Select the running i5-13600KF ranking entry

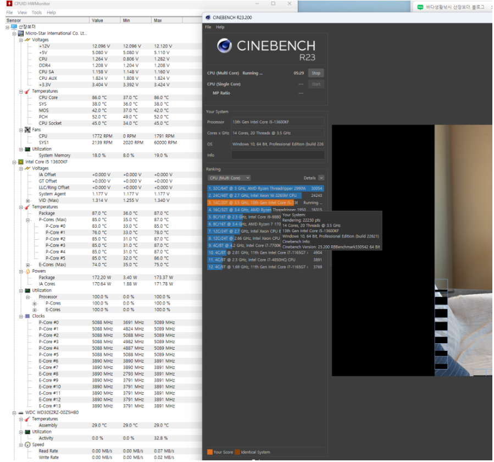(x=265, y=203)
